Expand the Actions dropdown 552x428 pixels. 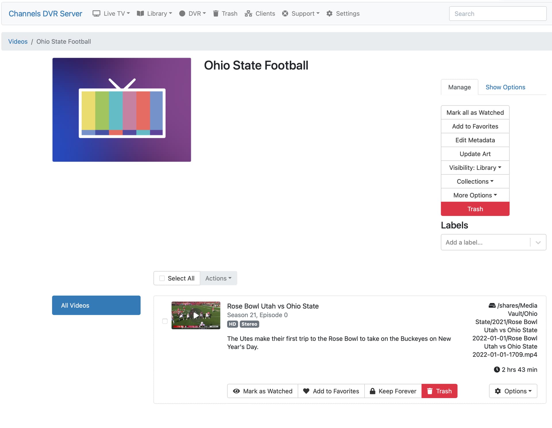218,278
